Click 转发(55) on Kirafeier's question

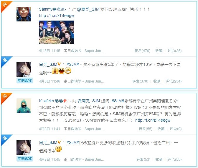tap(146, 129)
